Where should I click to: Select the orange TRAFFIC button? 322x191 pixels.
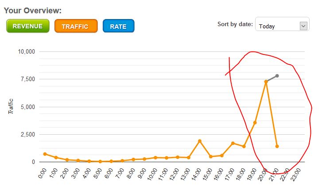[75, 26]
